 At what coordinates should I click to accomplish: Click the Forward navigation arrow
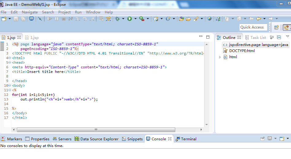coord(270,19)
